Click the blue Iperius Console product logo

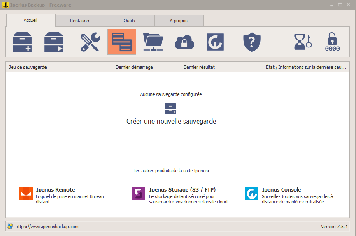pos(252,194)
